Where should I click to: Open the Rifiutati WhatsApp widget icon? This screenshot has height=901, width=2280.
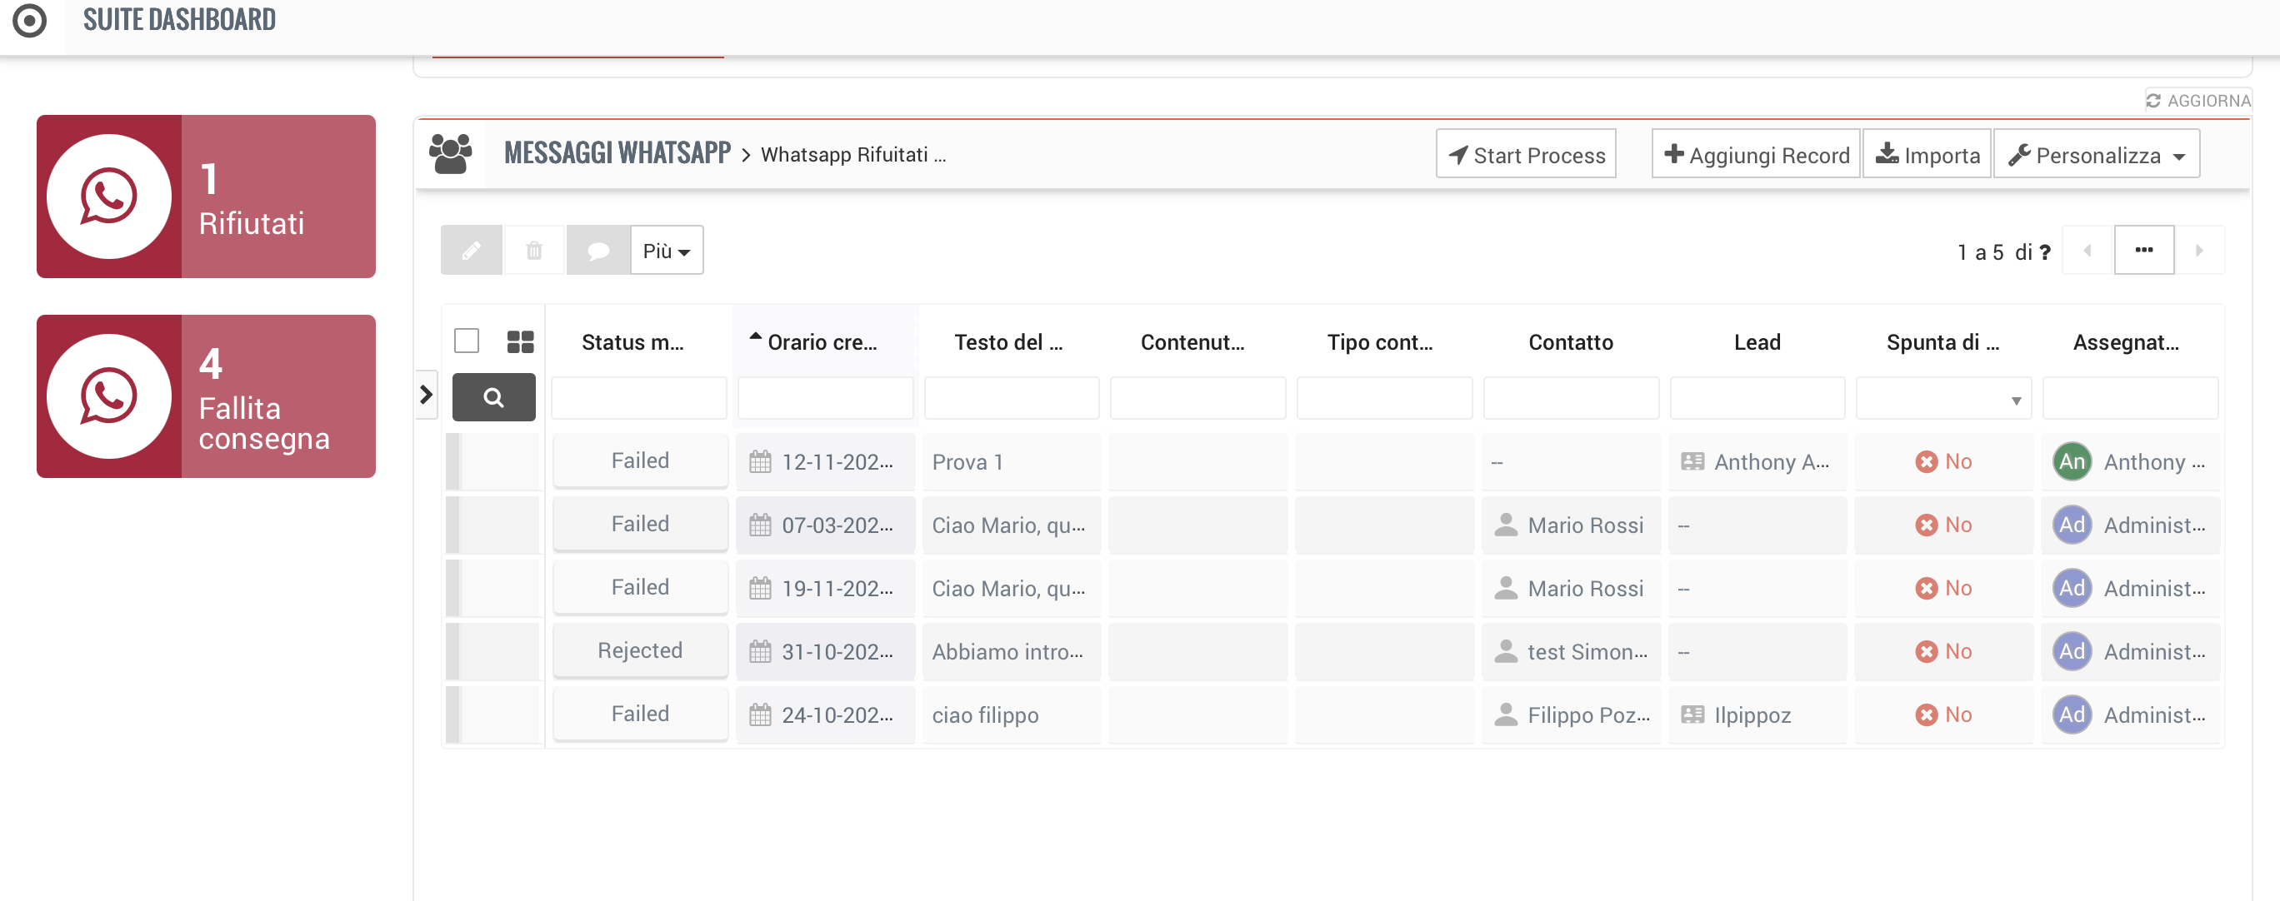[x=109, y=197]
